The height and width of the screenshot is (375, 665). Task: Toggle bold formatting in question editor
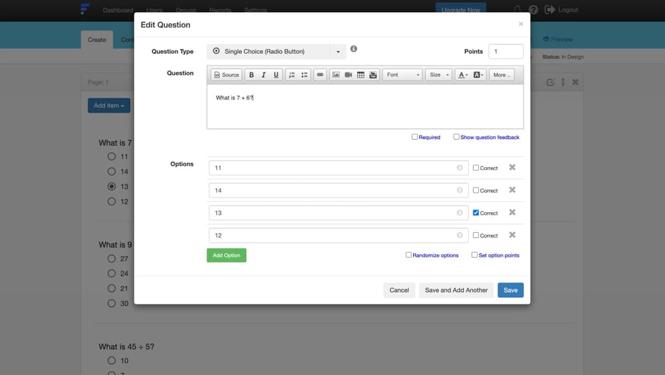(251, 74)
